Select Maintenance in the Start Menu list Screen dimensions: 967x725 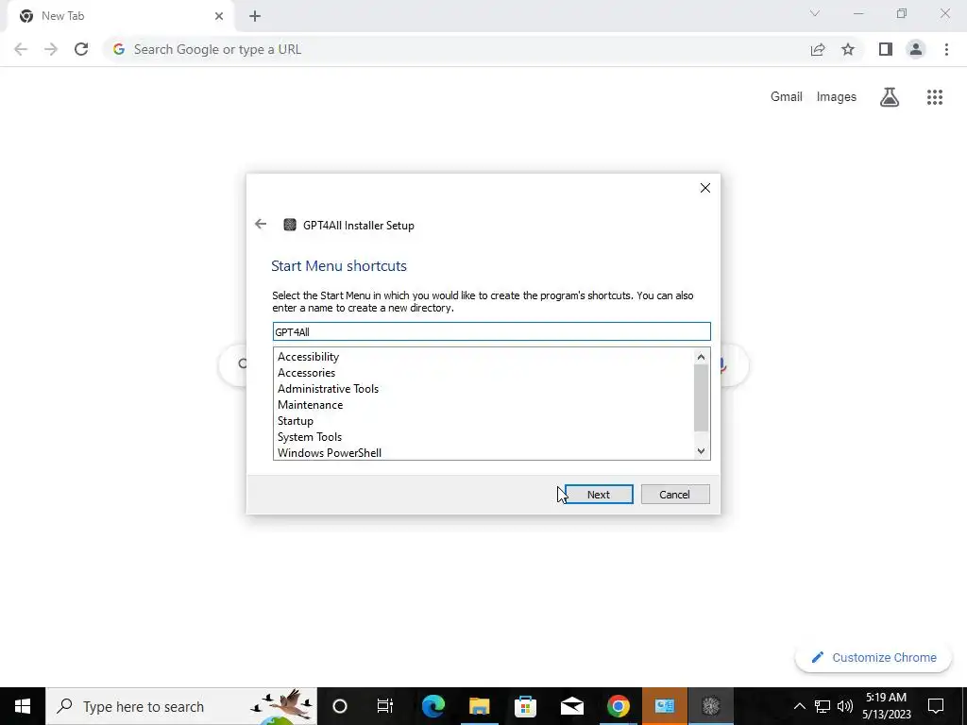click(310, 405)
